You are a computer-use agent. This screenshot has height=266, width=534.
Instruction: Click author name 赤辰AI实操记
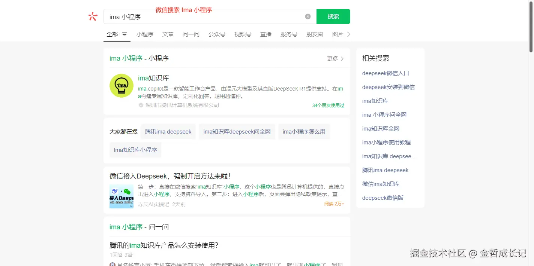154,204
